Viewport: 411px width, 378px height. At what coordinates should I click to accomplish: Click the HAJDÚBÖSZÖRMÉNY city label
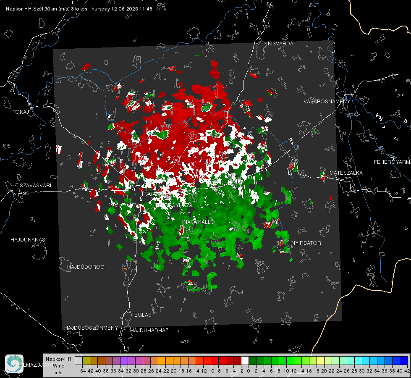point(91,328)
